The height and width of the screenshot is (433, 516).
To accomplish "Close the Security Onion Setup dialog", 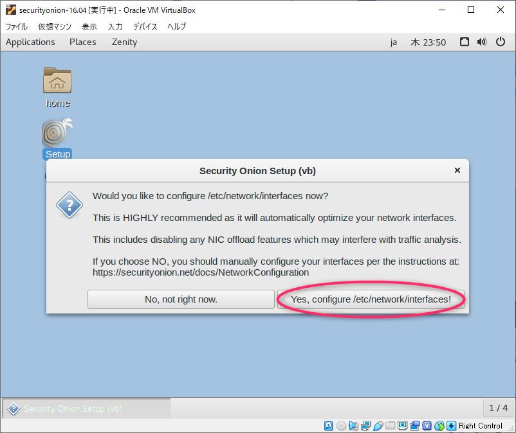I will [x=457, y=170].
